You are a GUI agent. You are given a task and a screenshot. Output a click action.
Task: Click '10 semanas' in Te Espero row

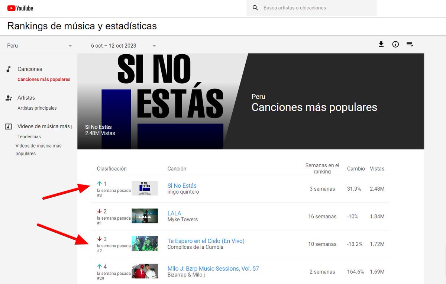pos(321,244)
